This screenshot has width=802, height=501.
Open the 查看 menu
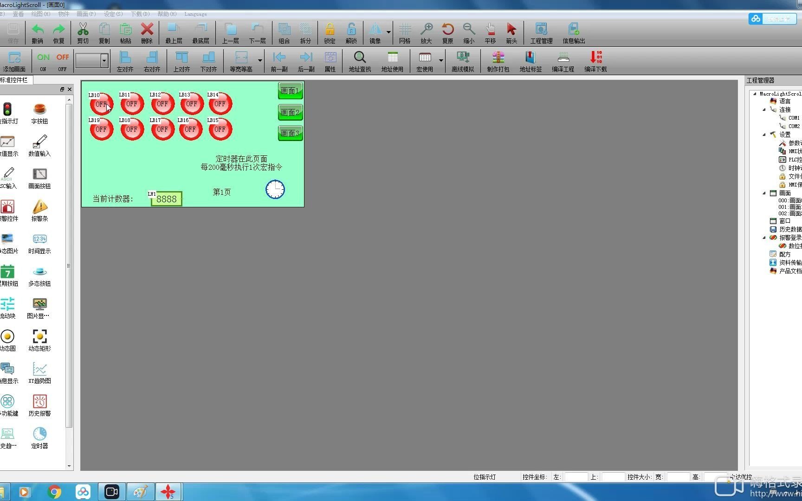point(18,14)
